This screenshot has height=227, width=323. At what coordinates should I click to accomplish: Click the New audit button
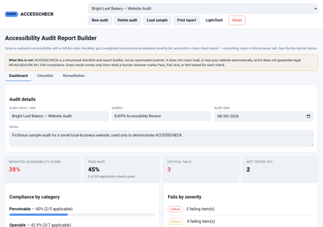click(x=100, y=20)
